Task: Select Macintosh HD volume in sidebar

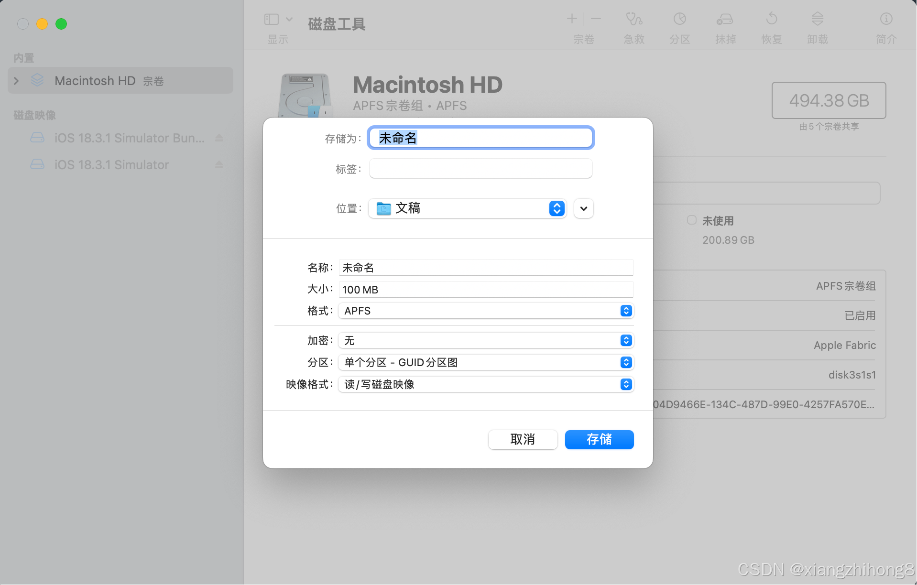Action: [120, 81]
